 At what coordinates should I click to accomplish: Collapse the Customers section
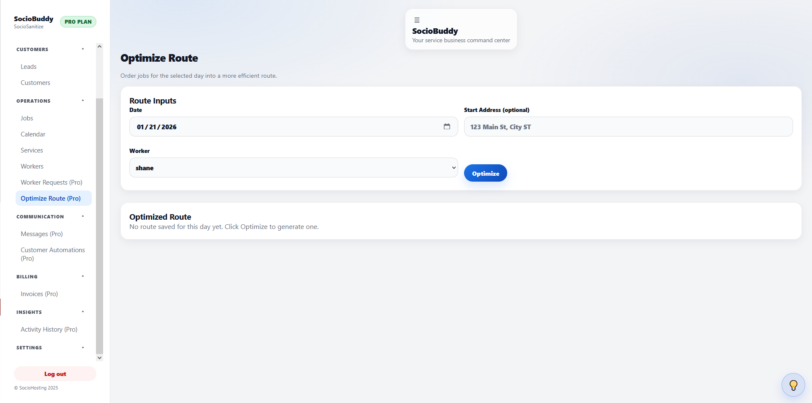pos(83,49)
